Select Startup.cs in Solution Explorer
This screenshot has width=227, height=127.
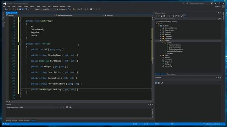168,64
